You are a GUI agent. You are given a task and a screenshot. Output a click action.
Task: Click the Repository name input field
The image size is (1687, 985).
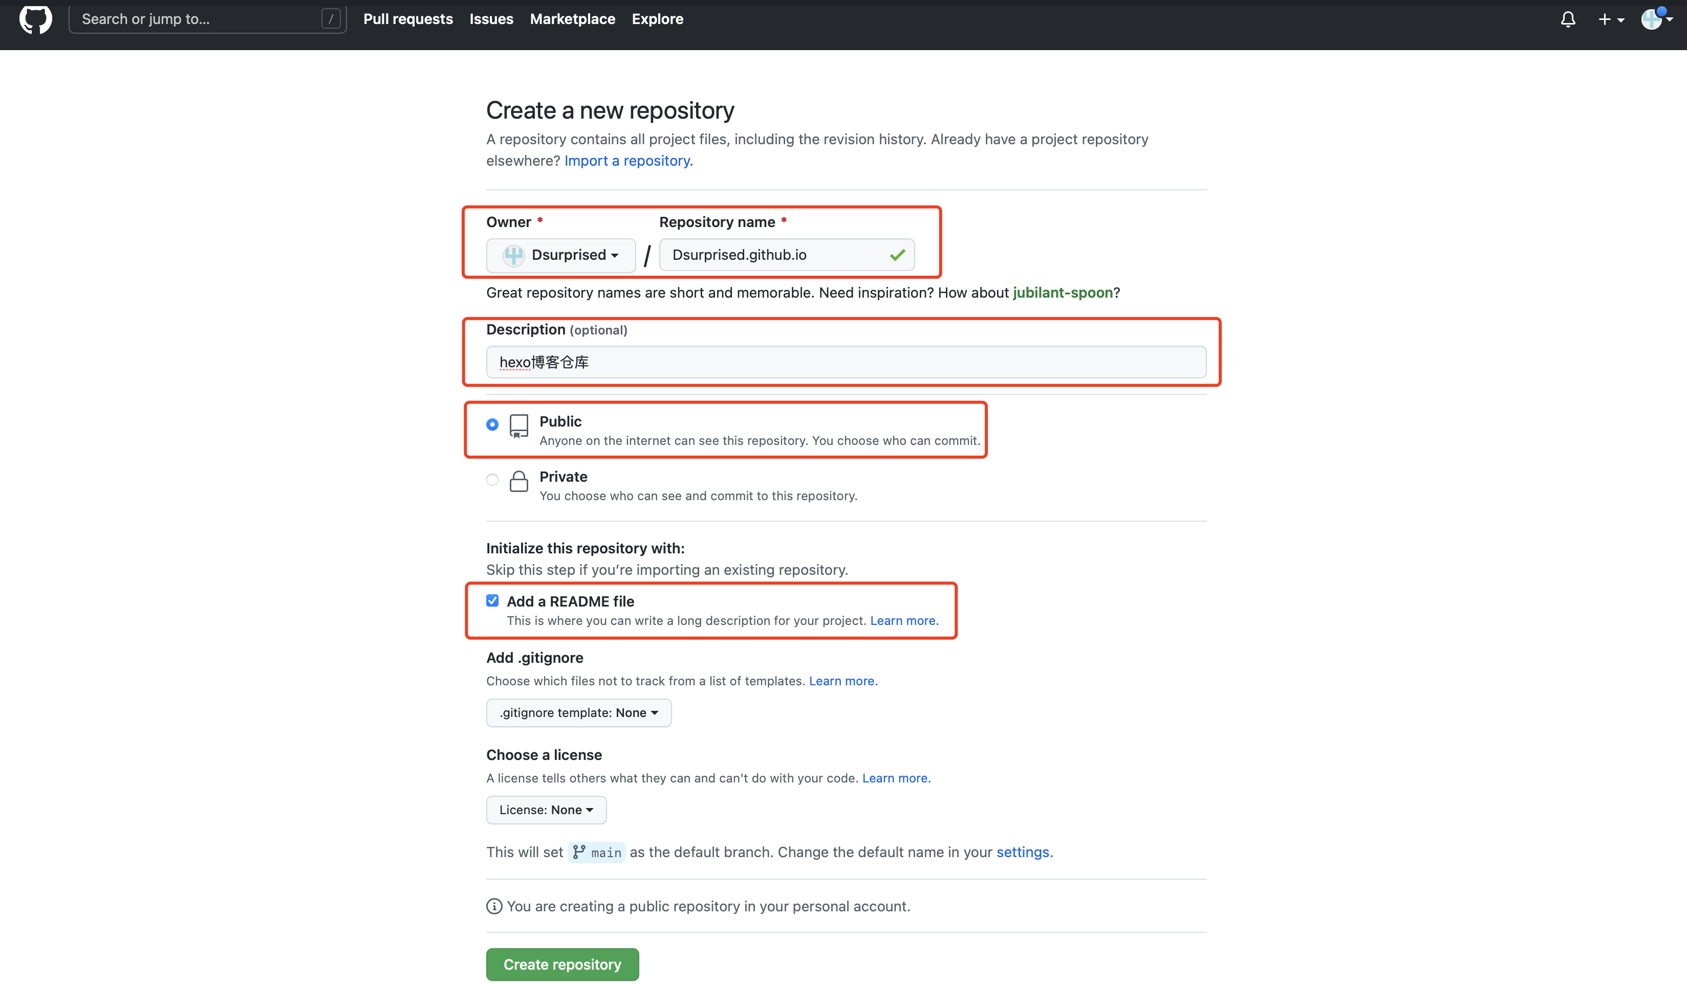click(776, 255)
